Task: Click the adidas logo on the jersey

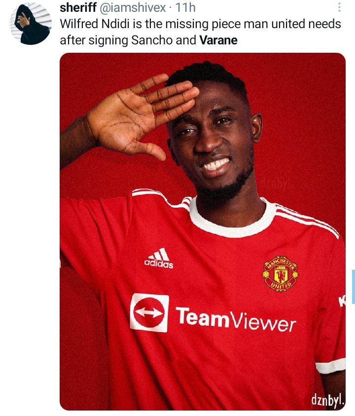Action: [159, 258]
